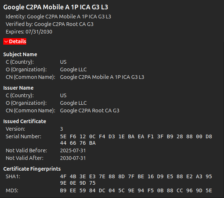Select SHA1 second line 9E 0E 9D 75
Viewport: 224px width, 198px height.
tap(78, 183)
